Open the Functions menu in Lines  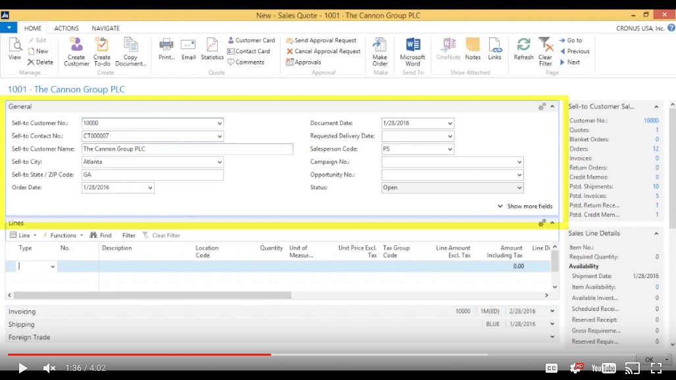(x=63, y=235)
